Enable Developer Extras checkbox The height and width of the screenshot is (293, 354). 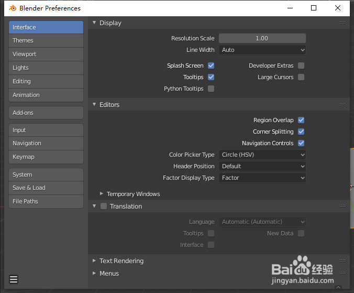(x=301, y=66)
